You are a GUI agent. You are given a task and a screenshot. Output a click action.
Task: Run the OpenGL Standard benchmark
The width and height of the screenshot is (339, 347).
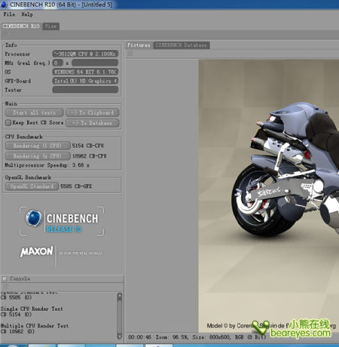32,186
